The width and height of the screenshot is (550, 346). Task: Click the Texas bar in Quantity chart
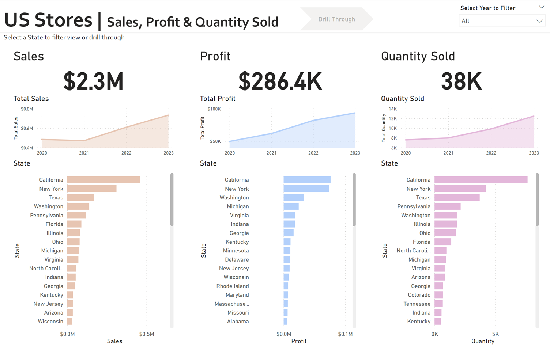457,198
